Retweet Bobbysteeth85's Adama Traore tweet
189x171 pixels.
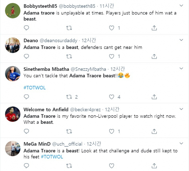click(x=69, y=28)
